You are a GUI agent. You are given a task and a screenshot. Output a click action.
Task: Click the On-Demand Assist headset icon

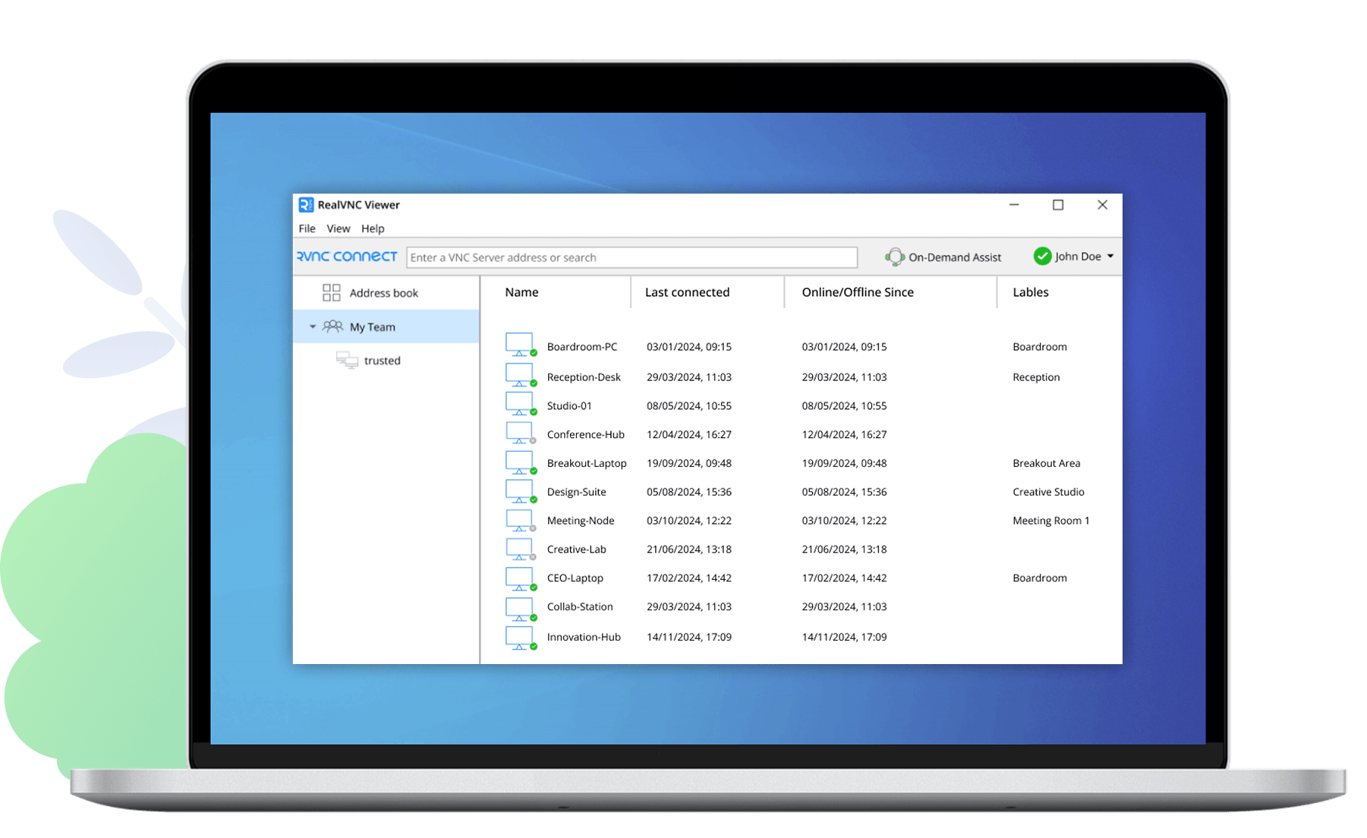coord(895,257)
